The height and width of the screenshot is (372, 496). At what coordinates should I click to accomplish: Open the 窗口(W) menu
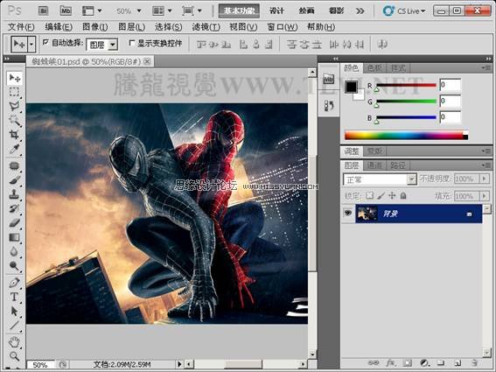(283, 27)
